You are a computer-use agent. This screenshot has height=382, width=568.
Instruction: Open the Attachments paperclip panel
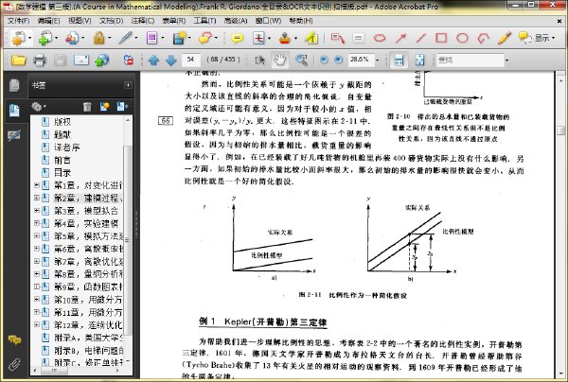point(14,364)
